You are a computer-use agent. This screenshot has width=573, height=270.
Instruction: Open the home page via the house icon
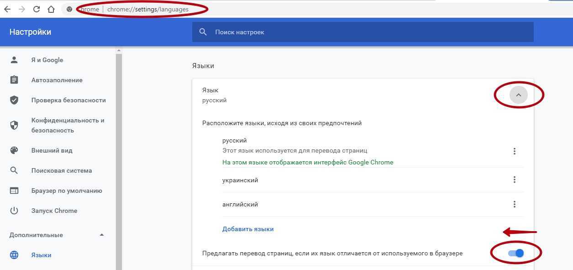(x=51, y=9)
